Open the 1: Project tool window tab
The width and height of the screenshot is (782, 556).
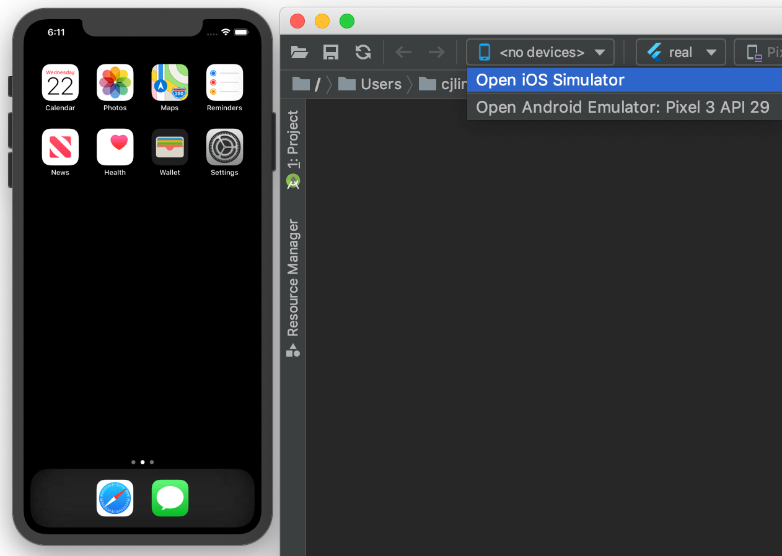pyautogui.click(x=293, y=149)
